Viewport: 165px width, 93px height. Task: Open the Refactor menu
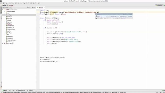coord(20,3)
